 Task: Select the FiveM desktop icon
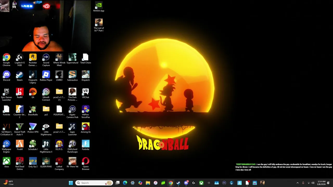20,145
